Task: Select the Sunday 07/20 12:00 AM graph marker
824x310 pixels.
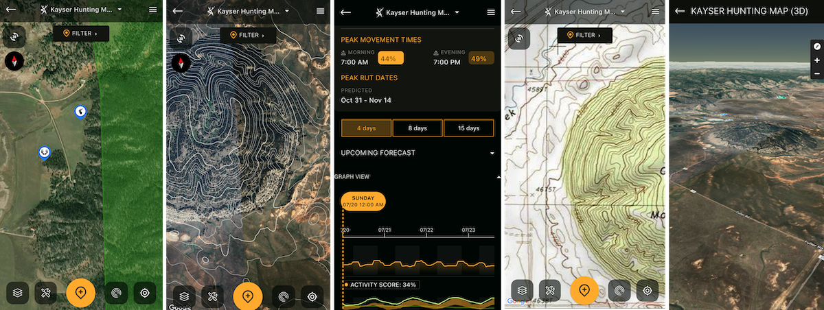Action: pos(363,202)
